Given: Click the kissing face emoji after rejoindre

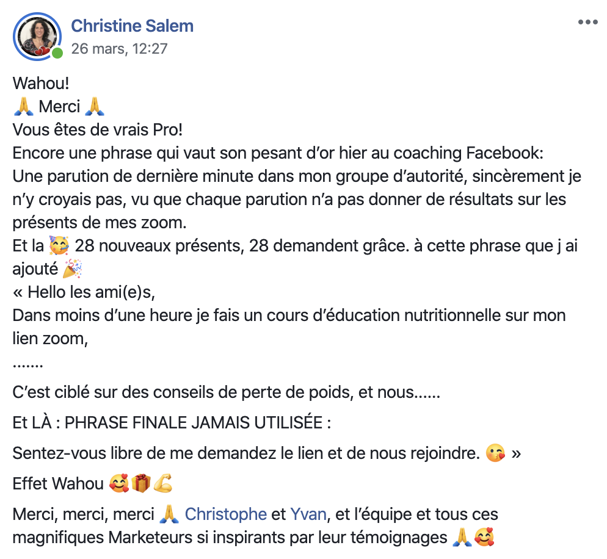Looking at the screenshot, I should point(495,453).
